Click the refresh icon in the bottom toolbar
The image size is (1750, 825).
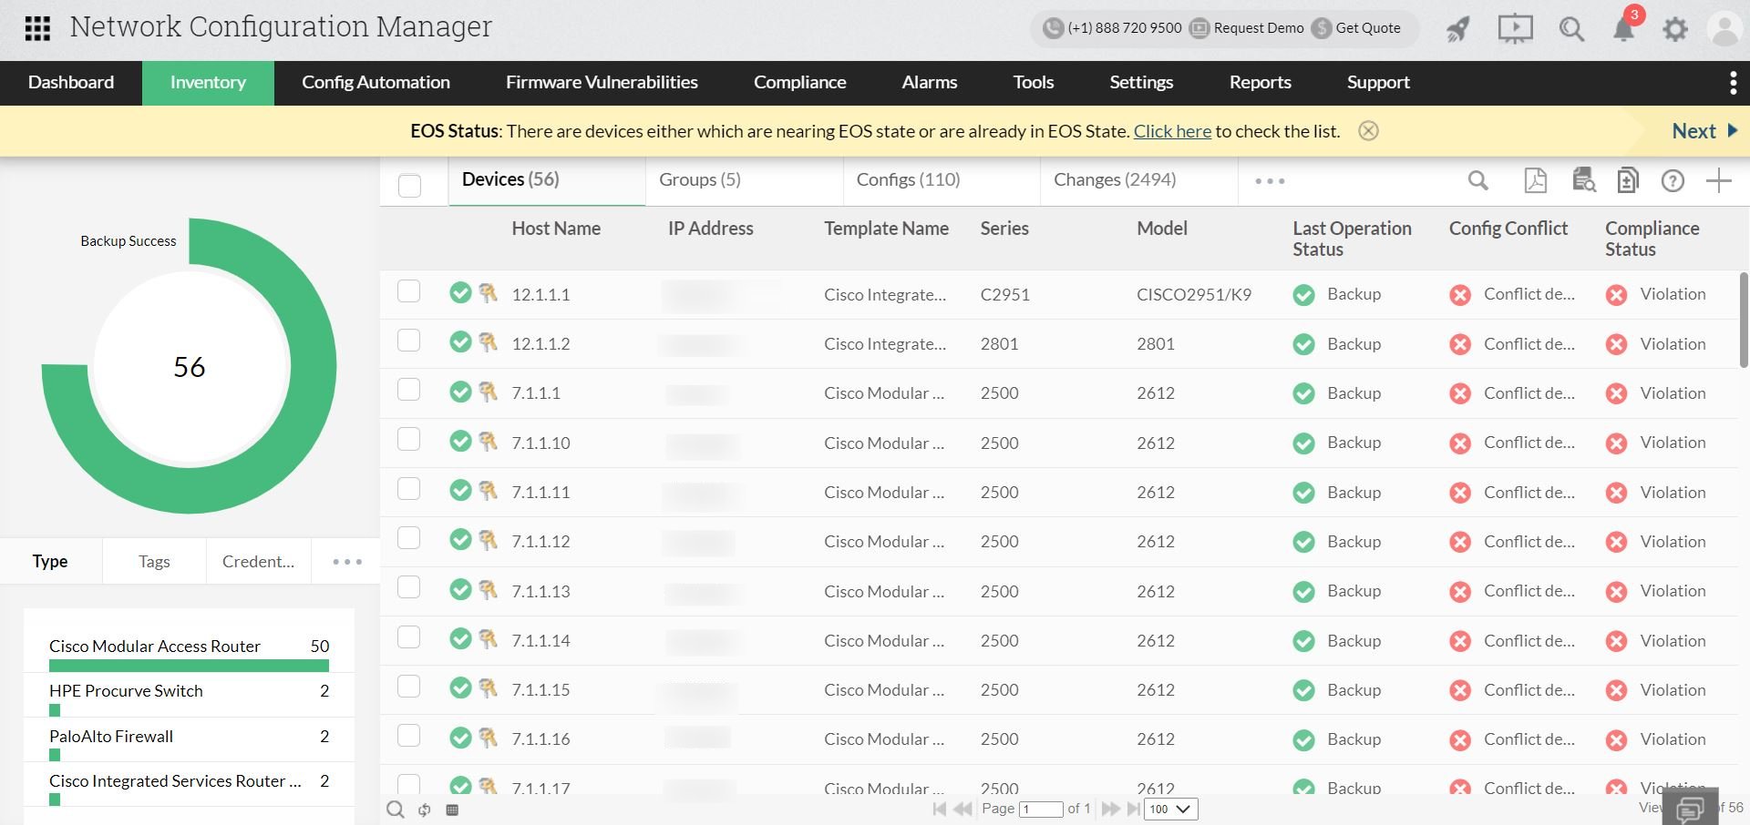pyautogui.click(x=424, y=809)
